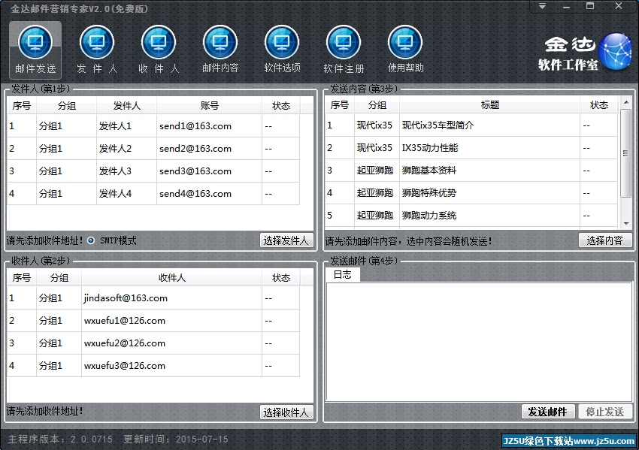
Task: Click the log text area
Action: point(479,341)
